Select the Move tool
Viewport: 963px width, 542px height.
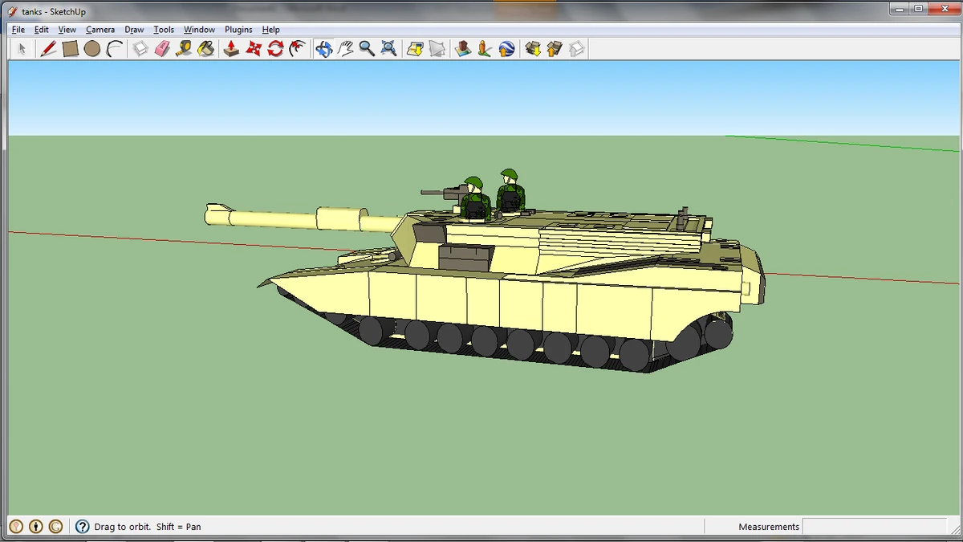click(x=255, y=48)
